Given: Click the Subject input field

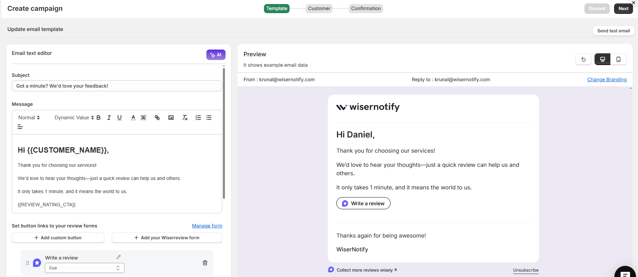Looking at the screenshot, I should (x=117, y=86).
